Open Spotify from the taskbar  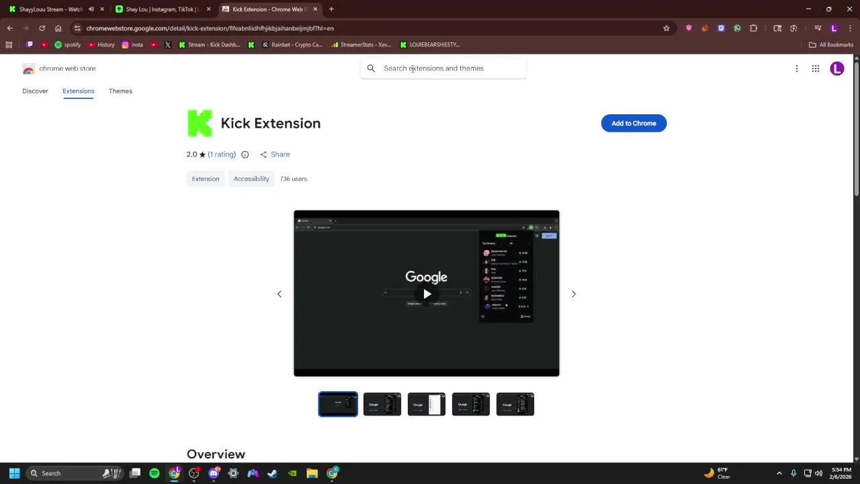point(155,473)
